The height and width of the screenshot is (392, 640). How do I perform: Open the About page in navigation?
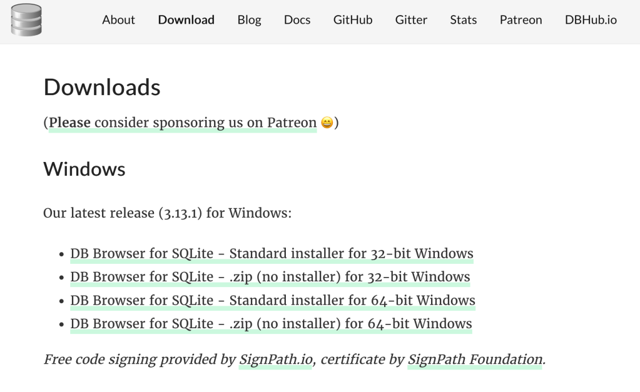[x=118, y=20]
